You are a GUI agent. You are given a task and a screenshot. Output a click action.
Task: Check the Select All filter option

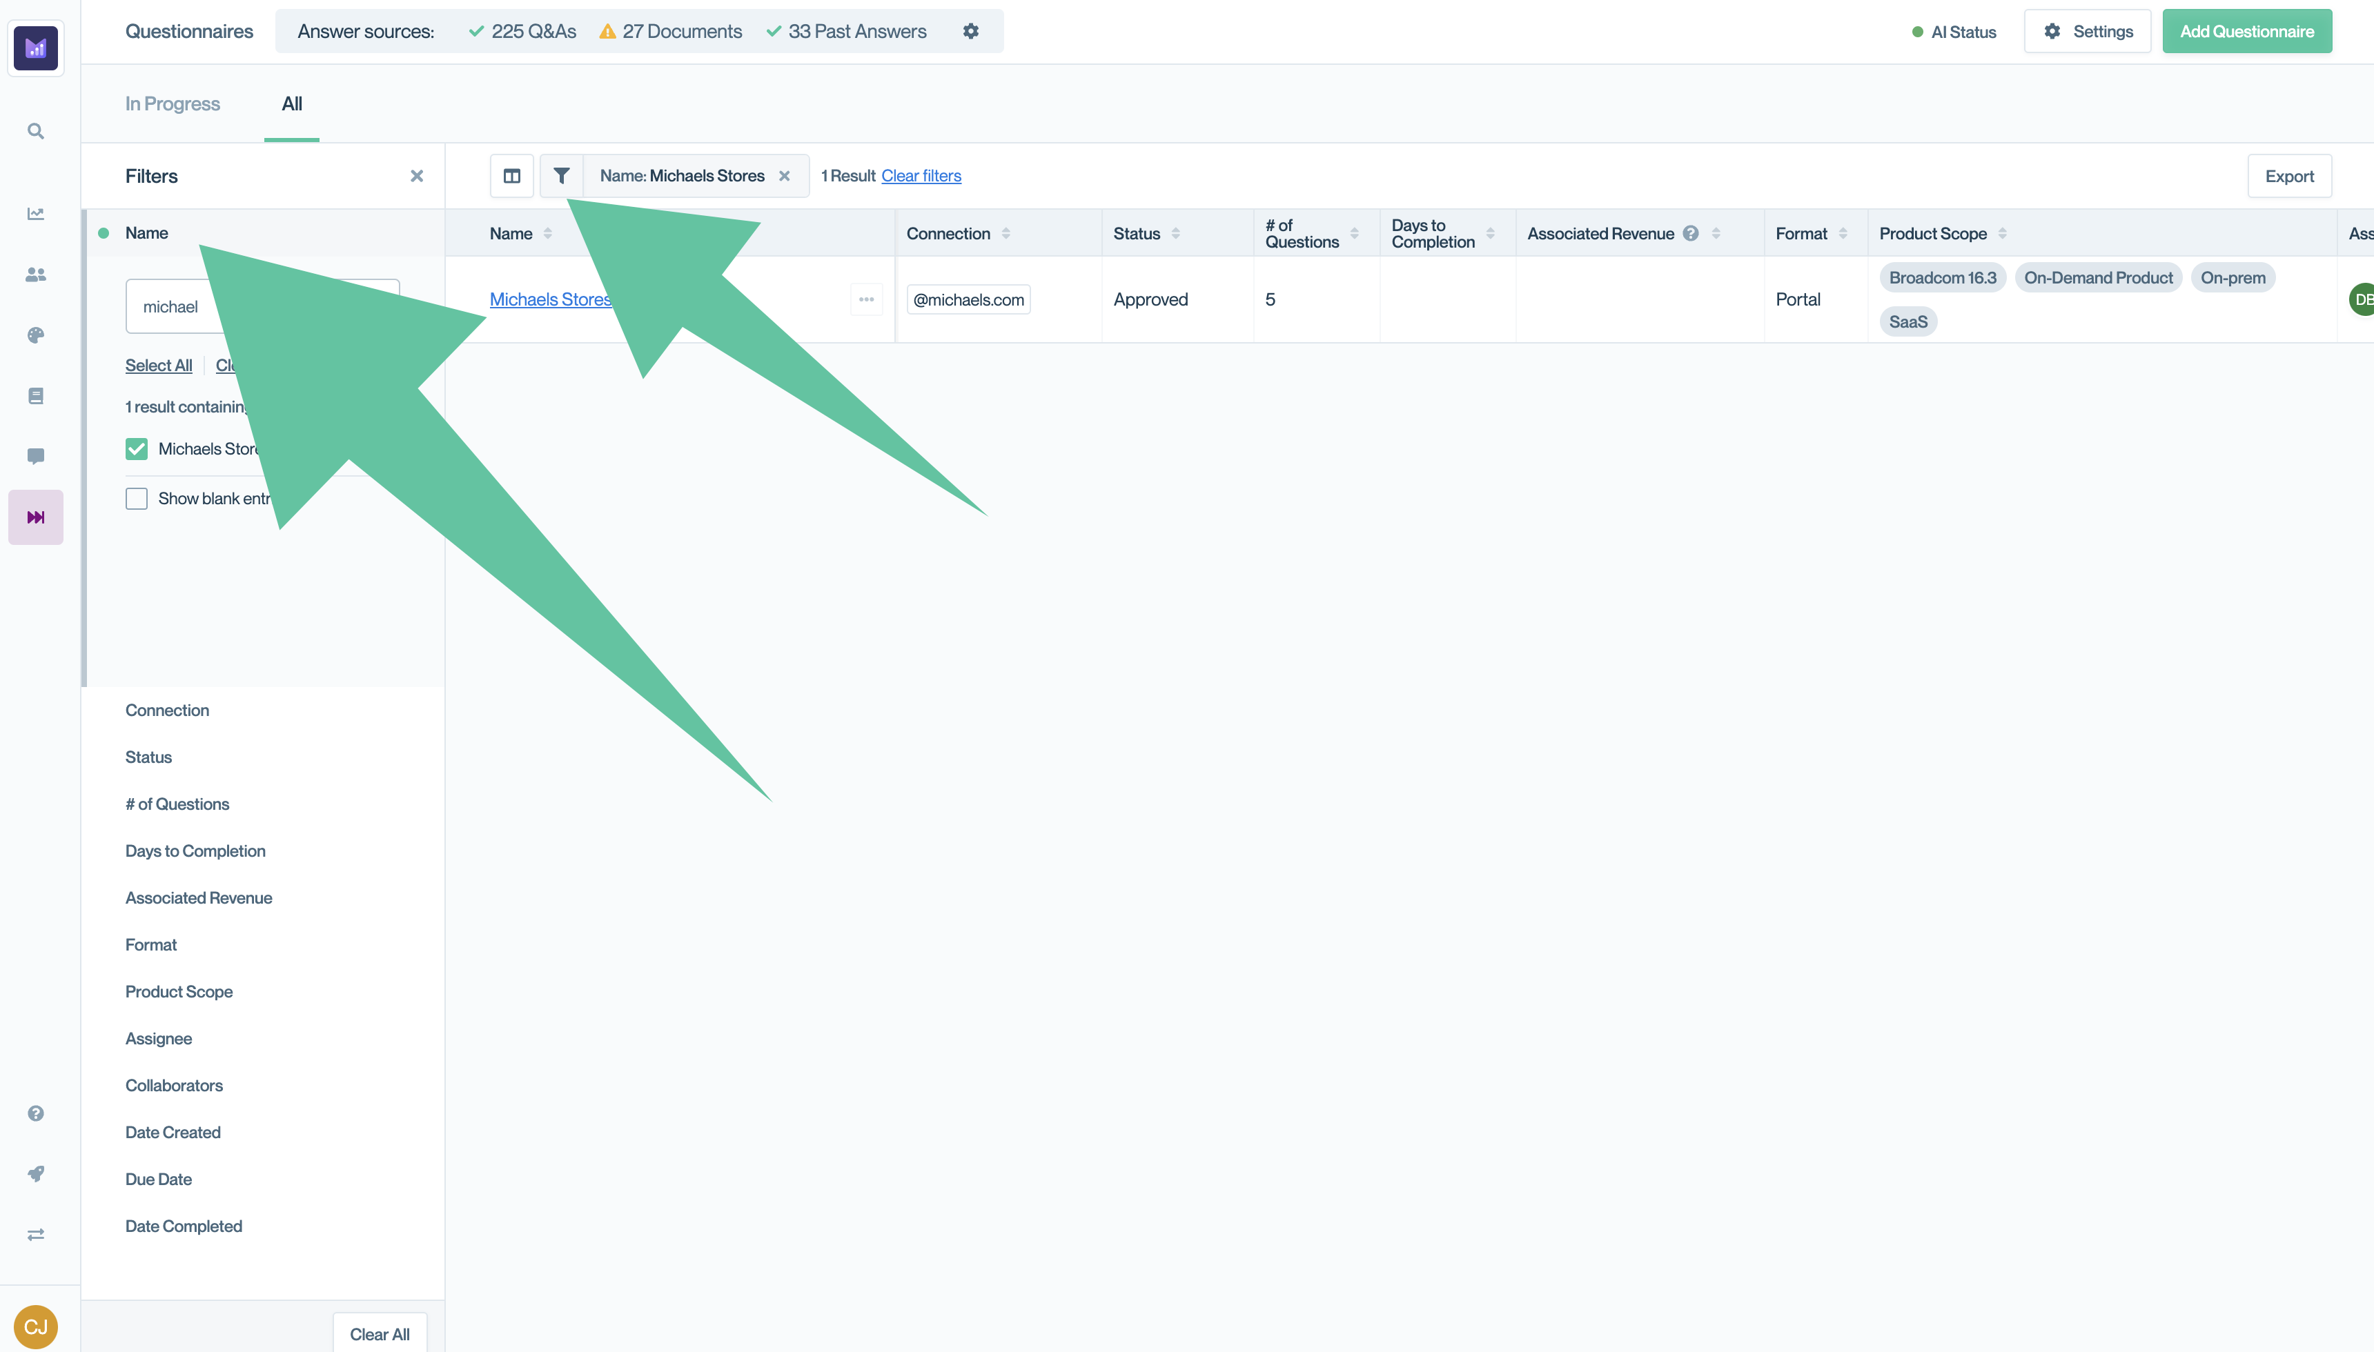click(158, 364)
